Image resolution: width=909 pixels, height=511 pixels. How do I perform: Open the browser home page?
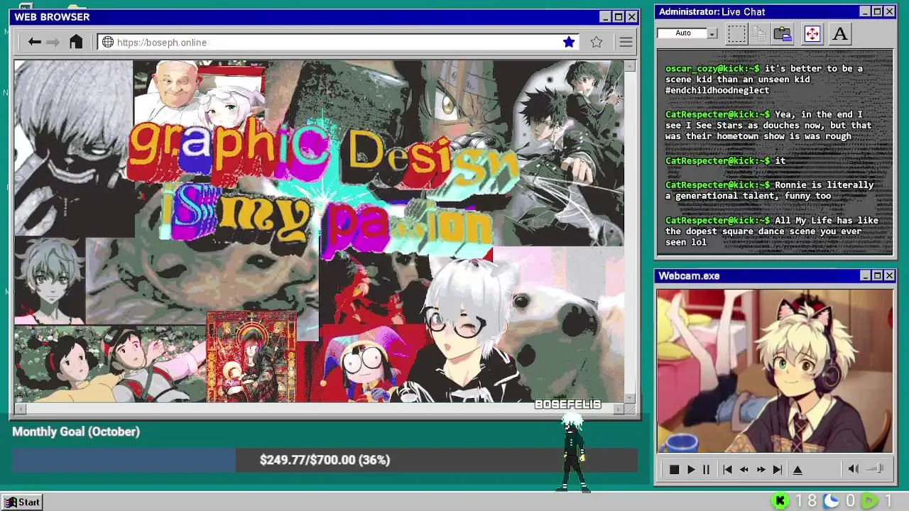[x=76, y=42]
